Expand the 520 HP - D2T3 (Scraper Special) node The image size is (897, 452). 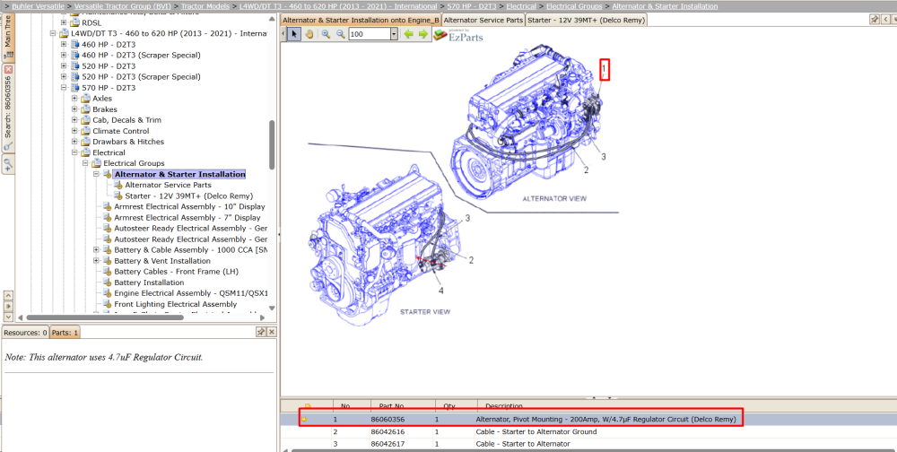tap(64, 76)
